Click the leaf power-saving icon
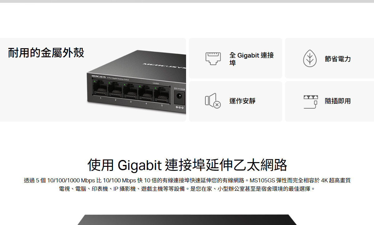Screen dimensions: 374x225 click(310, 59)
